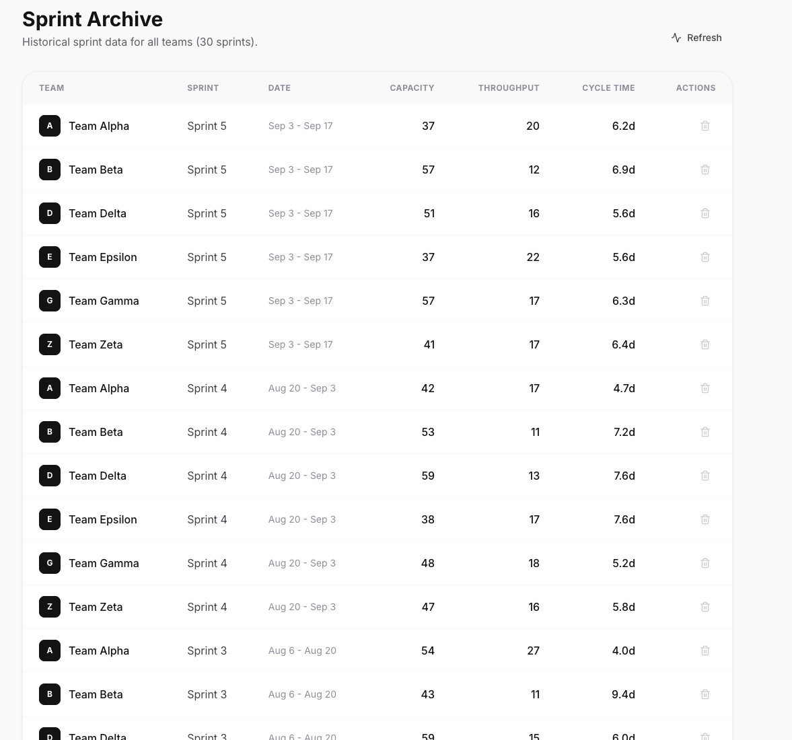Click throughput 20 for Team Alpha
The image size is (792, 740).
[533, 126]
